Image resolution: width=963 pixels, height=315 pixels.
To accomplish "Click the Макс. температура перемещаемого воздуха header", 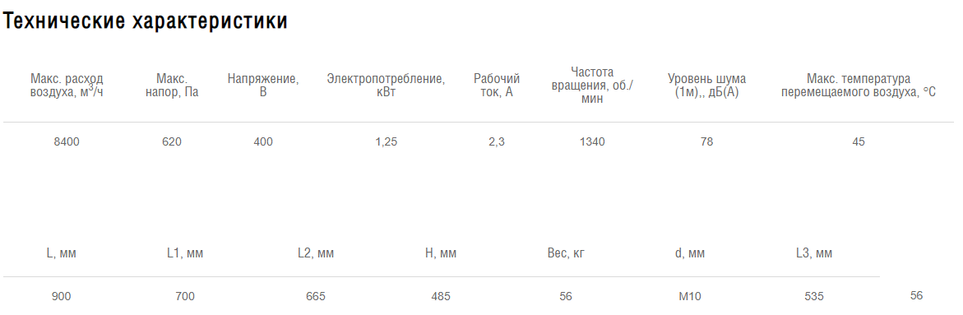I will point(859,86).
